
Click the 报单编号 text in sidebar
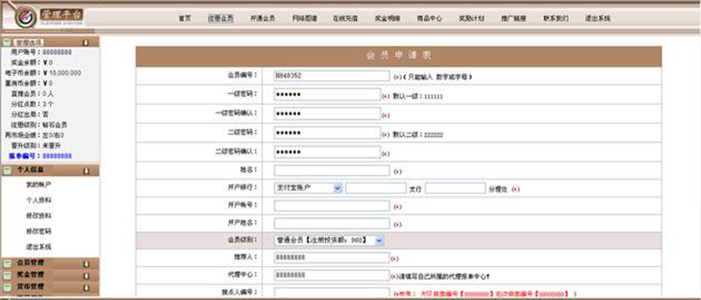(x=39, y=156)
